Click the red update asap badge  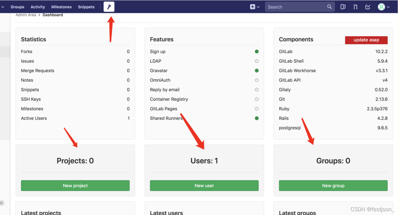pyautogui.click(x=366, y=40)
